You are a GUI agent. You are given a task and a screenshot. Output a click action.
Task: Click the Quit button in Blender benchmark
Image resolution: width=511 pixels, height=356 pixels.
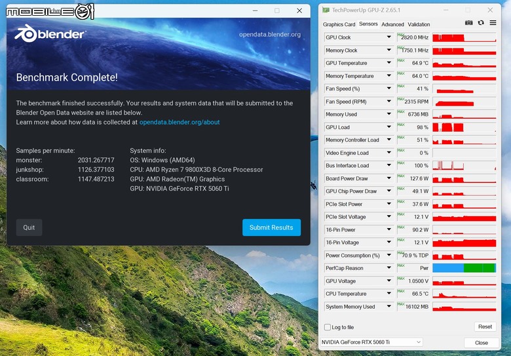pyautogui.click(x=29, y=227)
